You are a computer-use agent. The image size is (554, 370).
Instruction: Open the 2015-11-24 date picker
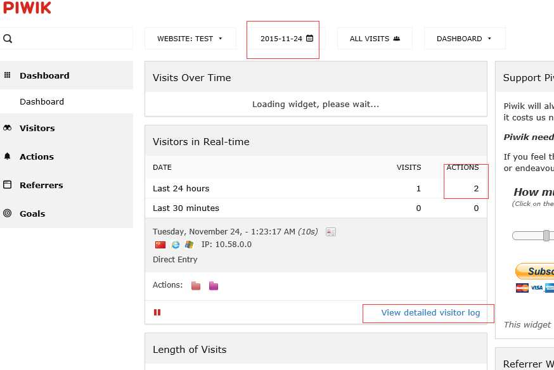[287, 39]
